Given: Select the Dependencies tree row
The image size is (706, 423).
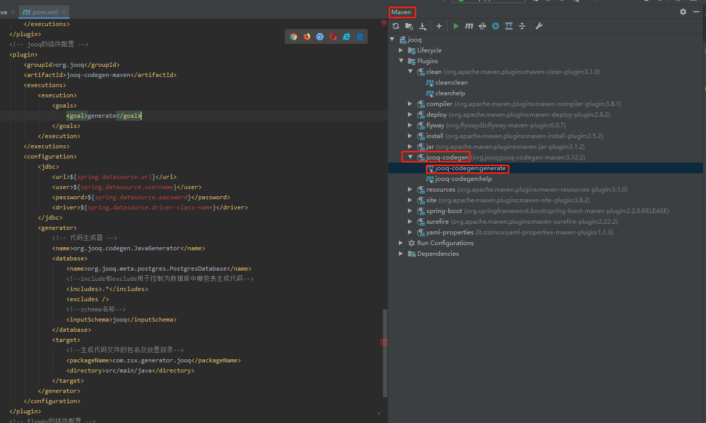Looking at the screenshot, I should (547, 254).
